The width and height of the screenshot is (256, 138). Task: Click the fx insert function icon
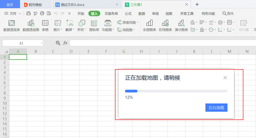[65, 43]
